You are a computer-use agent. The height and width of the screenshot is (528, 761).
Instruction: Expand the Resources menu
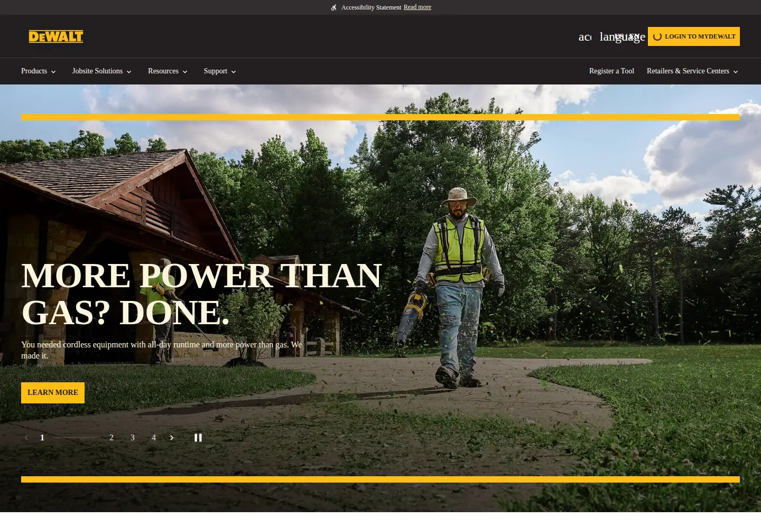(x=168, y=71)
